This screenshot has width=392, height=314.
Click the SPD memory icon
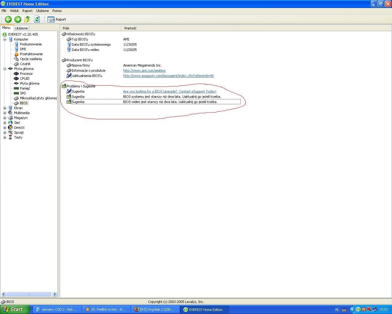16,93
